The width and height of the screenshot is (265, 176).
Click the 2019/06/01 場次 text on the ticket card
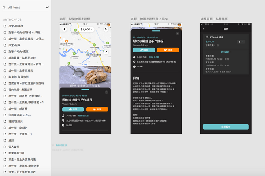(214, 37)
